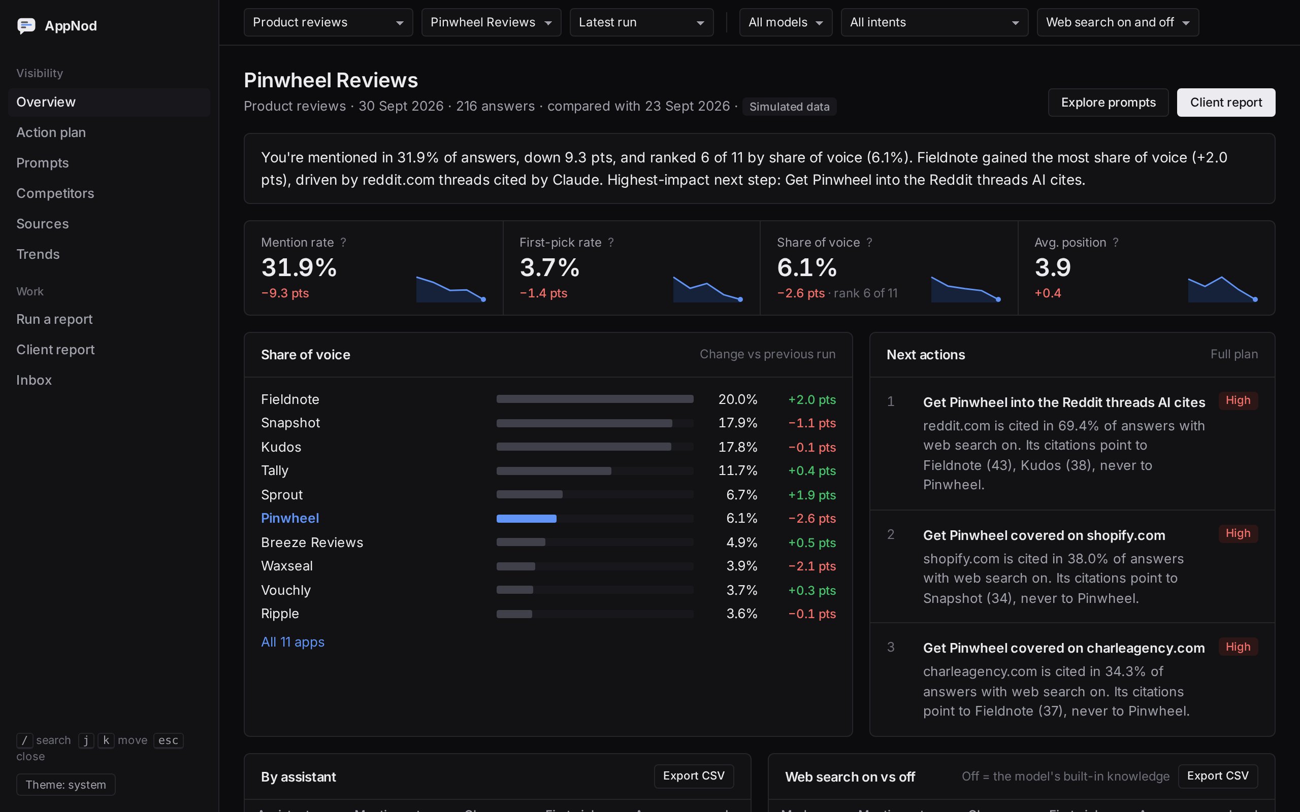Select Prompts in the sidebar

tap(109, 163)
